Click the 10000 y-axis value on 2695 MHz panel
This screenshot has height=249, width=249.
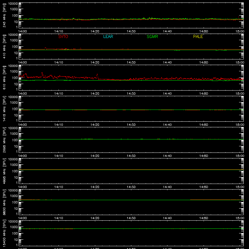13,128
